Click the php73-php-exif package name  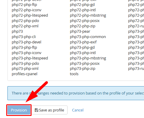tap(83, 42)
